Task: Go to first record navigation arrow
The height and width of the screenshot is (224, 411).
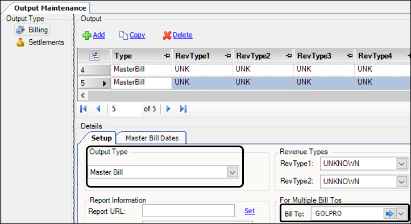Action: coord(84,109)
